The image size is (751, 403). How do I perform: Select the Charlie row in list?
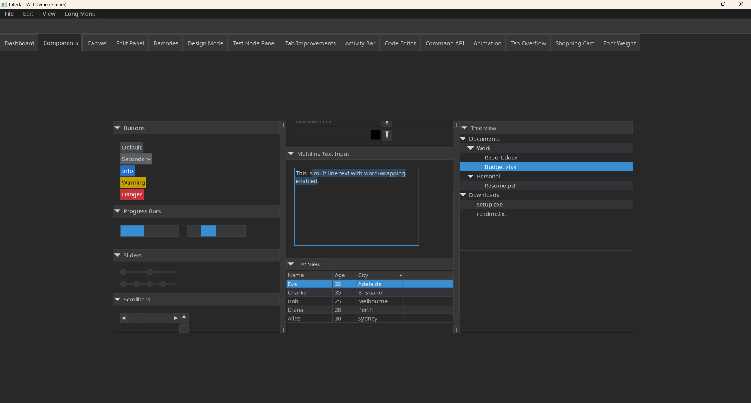(370, 293)
